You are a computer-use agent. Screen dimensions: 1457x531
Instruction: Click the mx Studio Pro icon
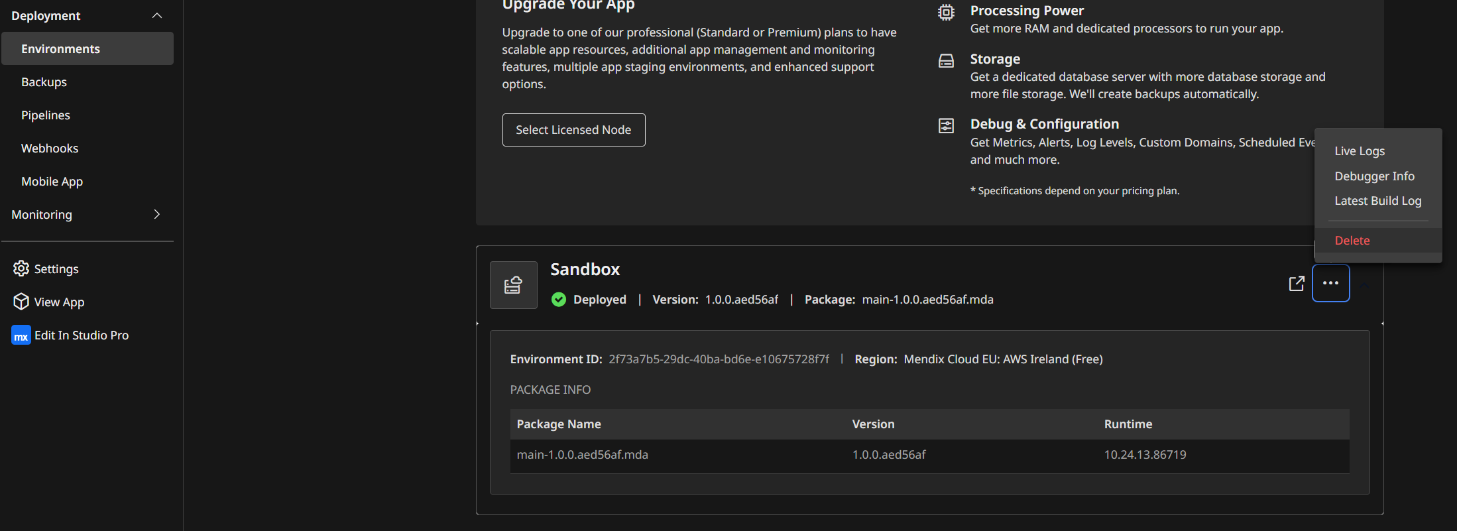[21, 335]
